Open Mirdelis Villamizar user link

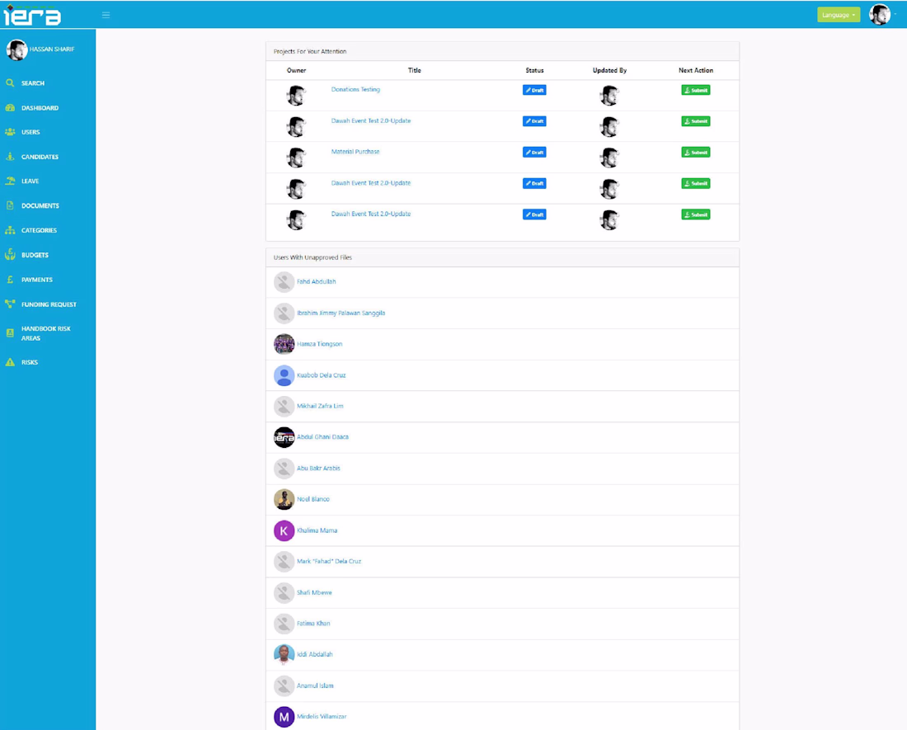pos(322,717)
